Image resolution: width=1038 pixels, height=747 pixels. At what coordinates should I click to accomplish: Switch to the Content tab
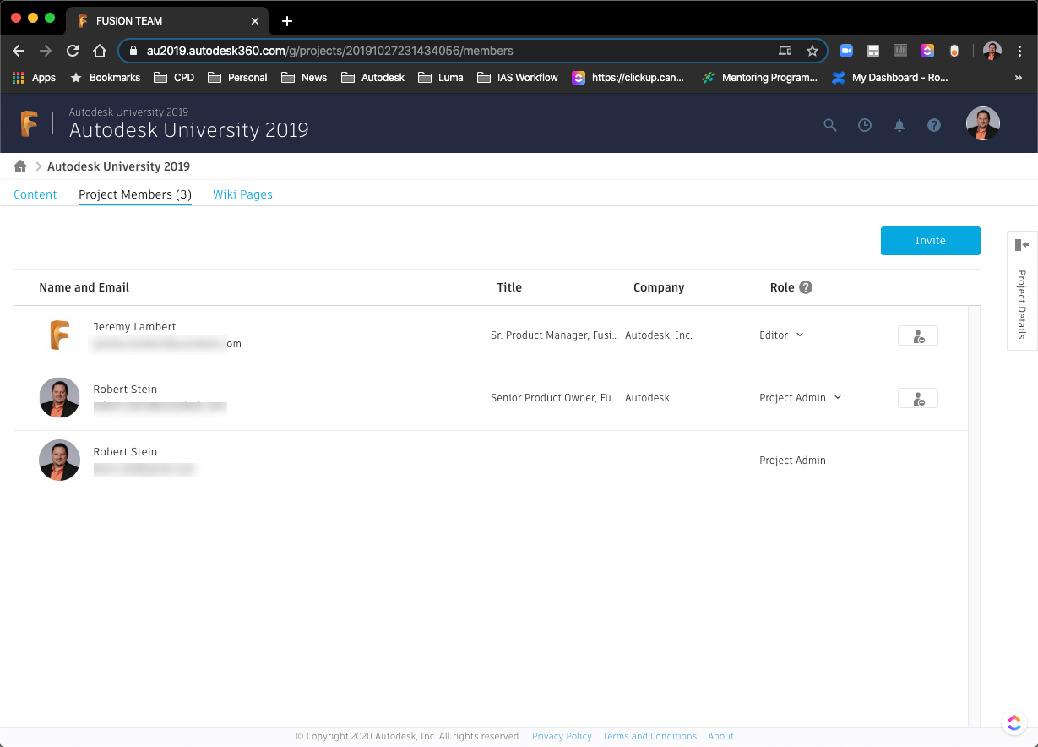(35, 194)
